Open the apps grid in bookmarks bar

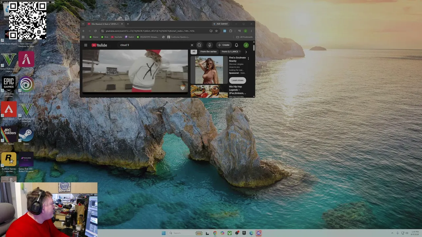click(83, 37)
